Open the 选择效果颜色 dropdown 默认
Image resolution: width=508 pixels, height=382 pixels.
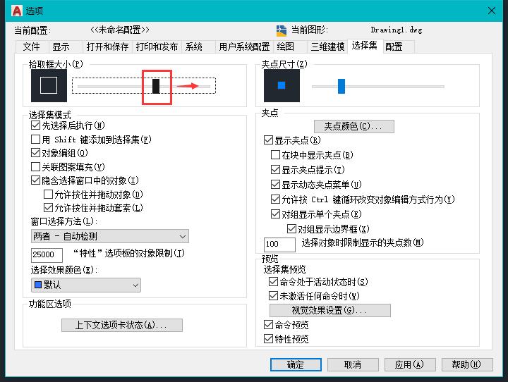86,285
